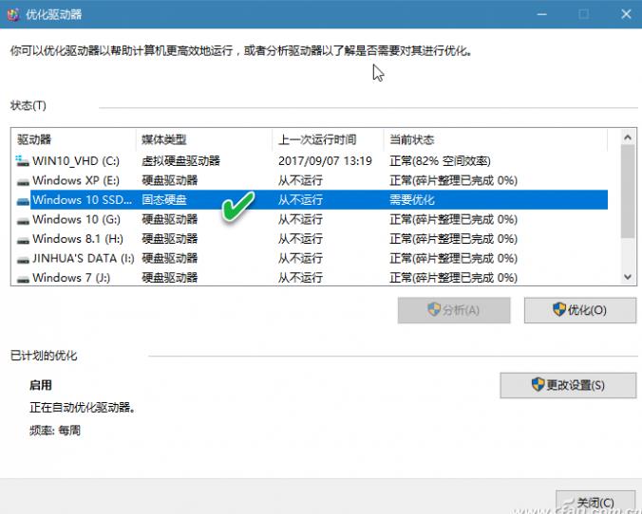This screenshot has height=514, width=642.
Task: Click the drive list scroll down arrow
Action: click(627, 277)
